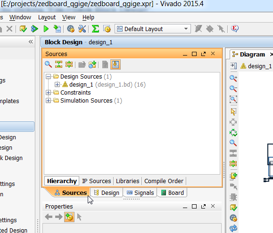The height and width of the screenshot is (233, 273).
Task: Click the Run Synthesis green play icon
Action: click(x=46, y=29)
